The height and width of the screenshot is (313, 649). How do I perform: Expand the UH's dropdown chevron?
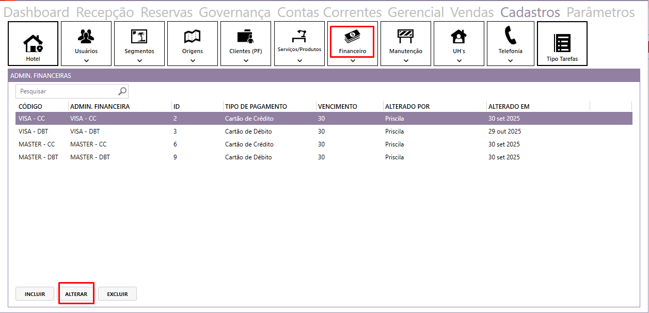tap(459, 60)
